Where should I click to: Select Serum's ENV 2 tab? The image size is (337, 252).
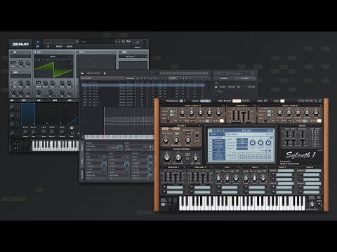[39, 100]
